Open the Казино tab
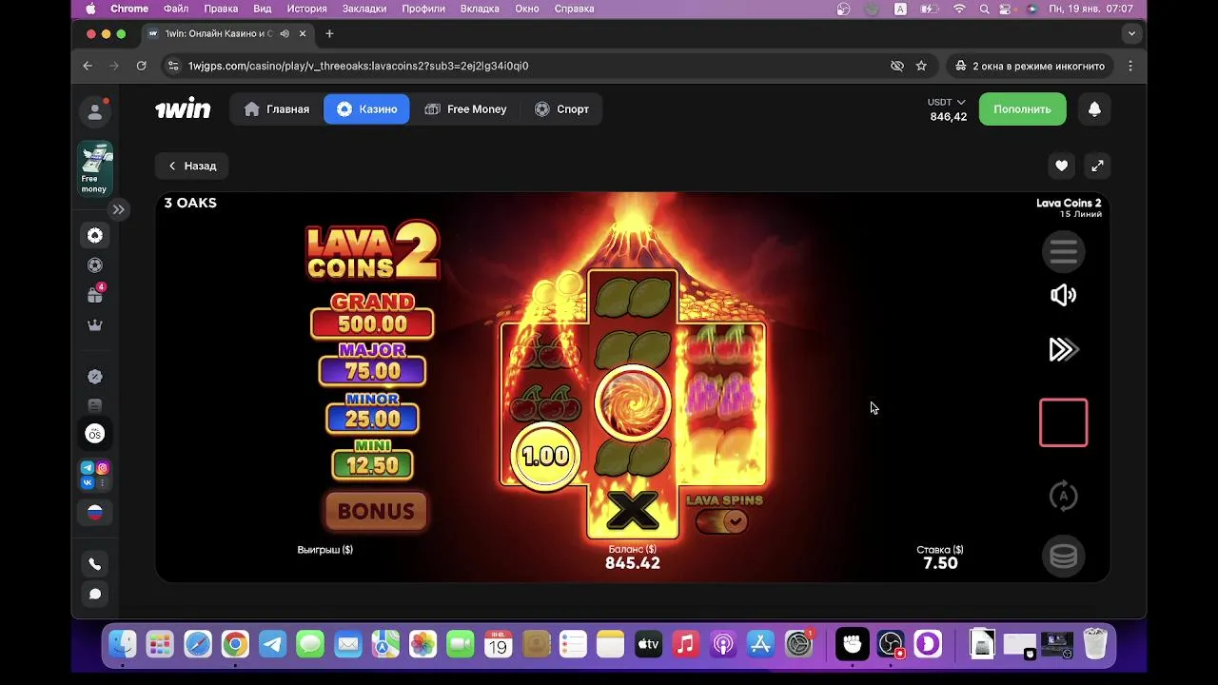Image resolution: width=1218 pixels, height=685 pixels. pyautogui.click(x=366, y=109)
